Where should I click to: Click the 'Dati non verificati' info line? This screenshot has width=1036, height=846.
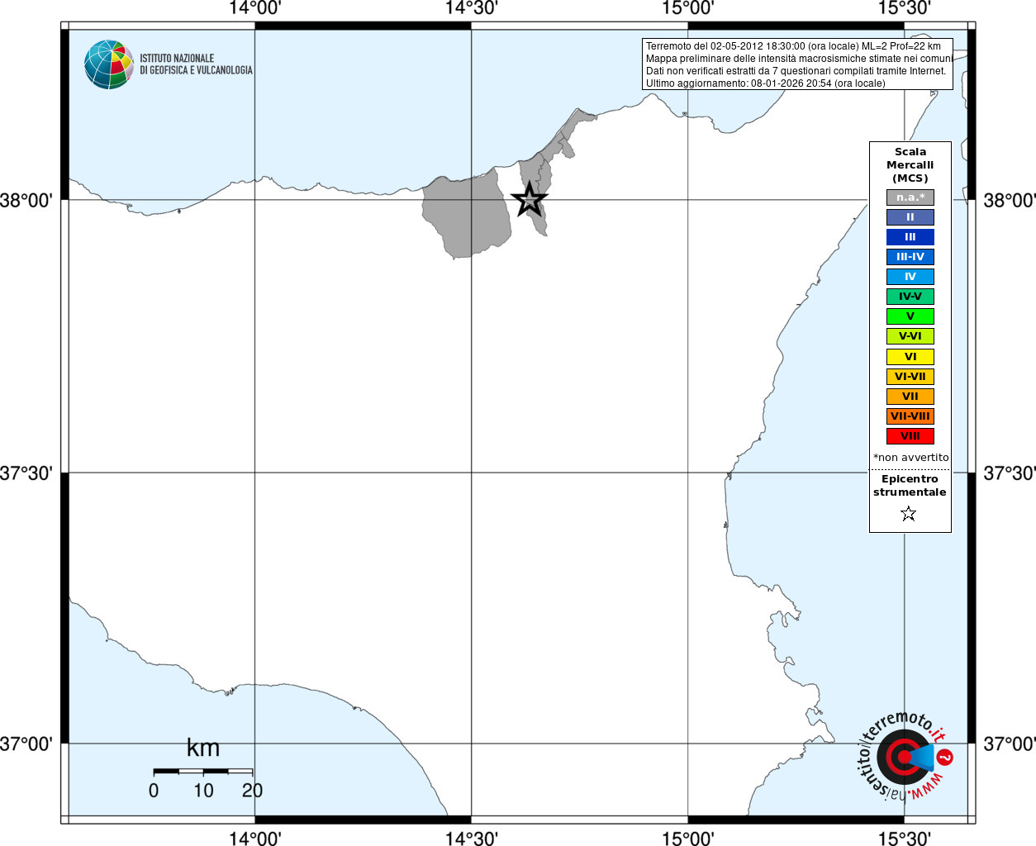[x=796, y=71]
